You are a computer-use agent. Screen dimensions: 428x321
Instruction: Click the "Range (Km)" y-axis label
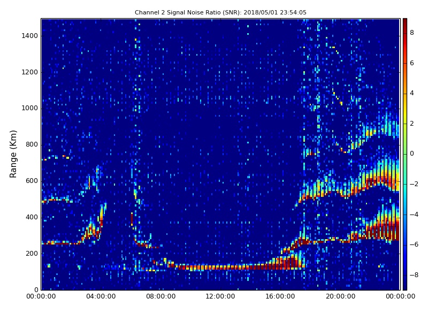coord(13,154)
